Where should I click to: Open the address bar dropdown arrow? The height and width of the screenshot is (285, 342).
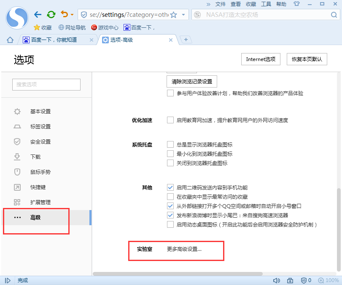[182, 14]
